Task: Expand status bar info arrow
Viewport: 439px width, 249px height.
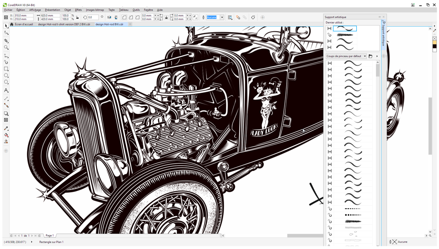Action: [32, 242]
